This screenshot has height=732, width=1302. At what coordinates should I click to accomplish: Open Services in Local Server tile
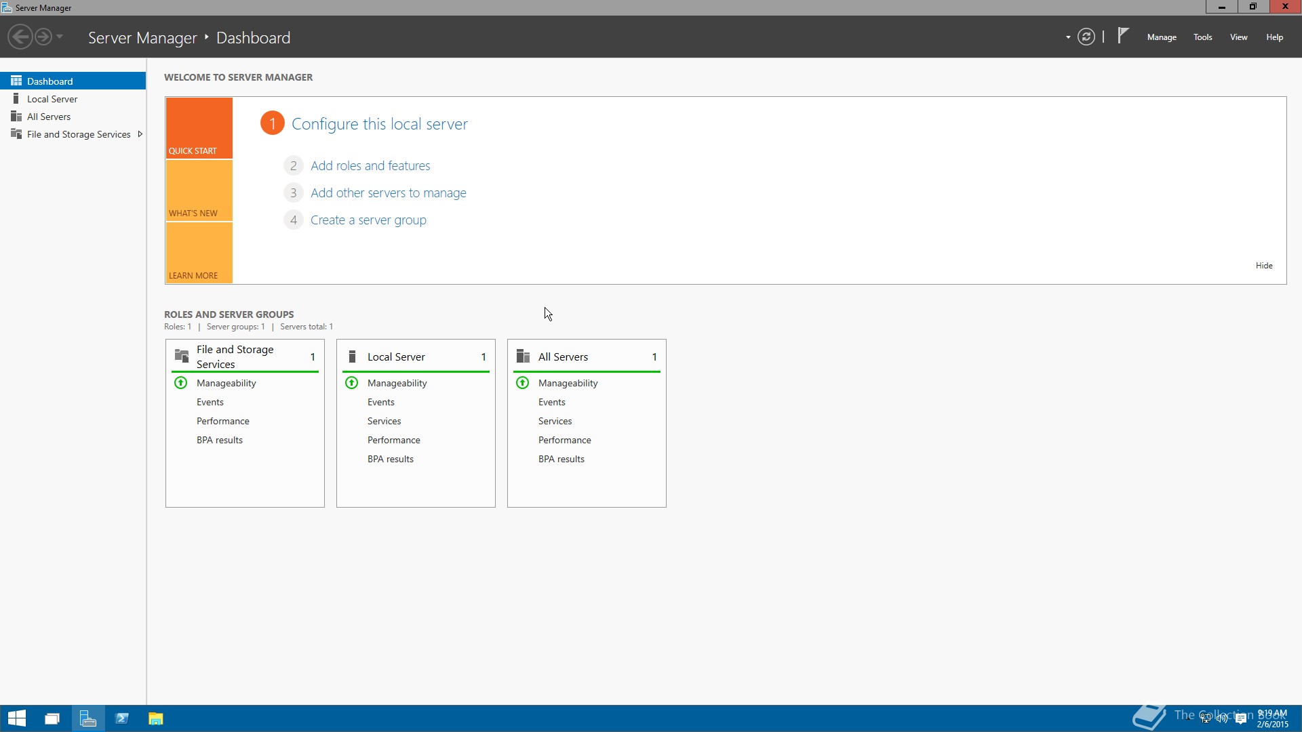click(x=384, y=421)
